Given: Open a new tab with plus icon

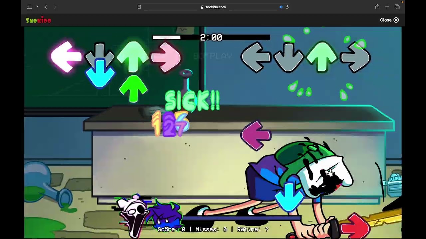Looking at the screenshot, I should [387, 7].
